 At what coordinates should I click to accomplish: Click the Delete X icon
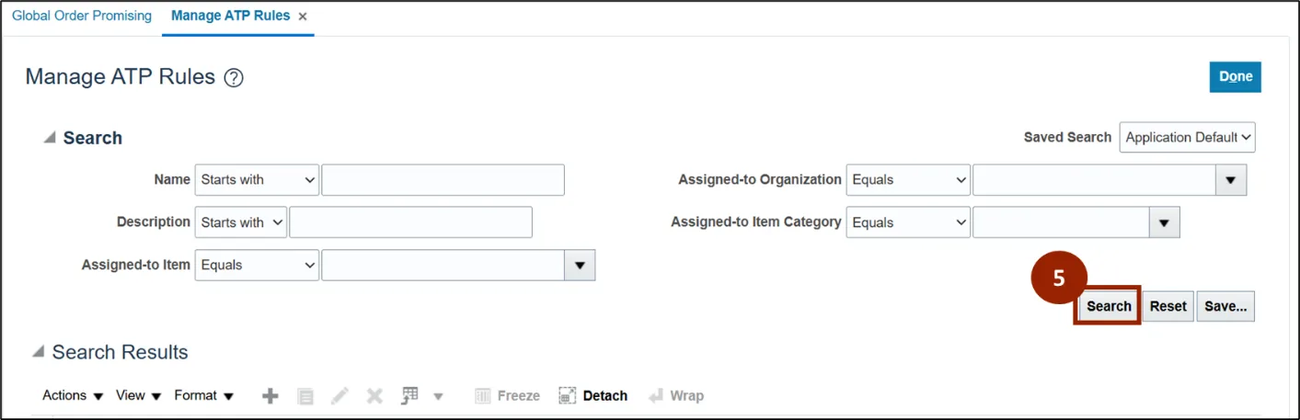point(374,396)
